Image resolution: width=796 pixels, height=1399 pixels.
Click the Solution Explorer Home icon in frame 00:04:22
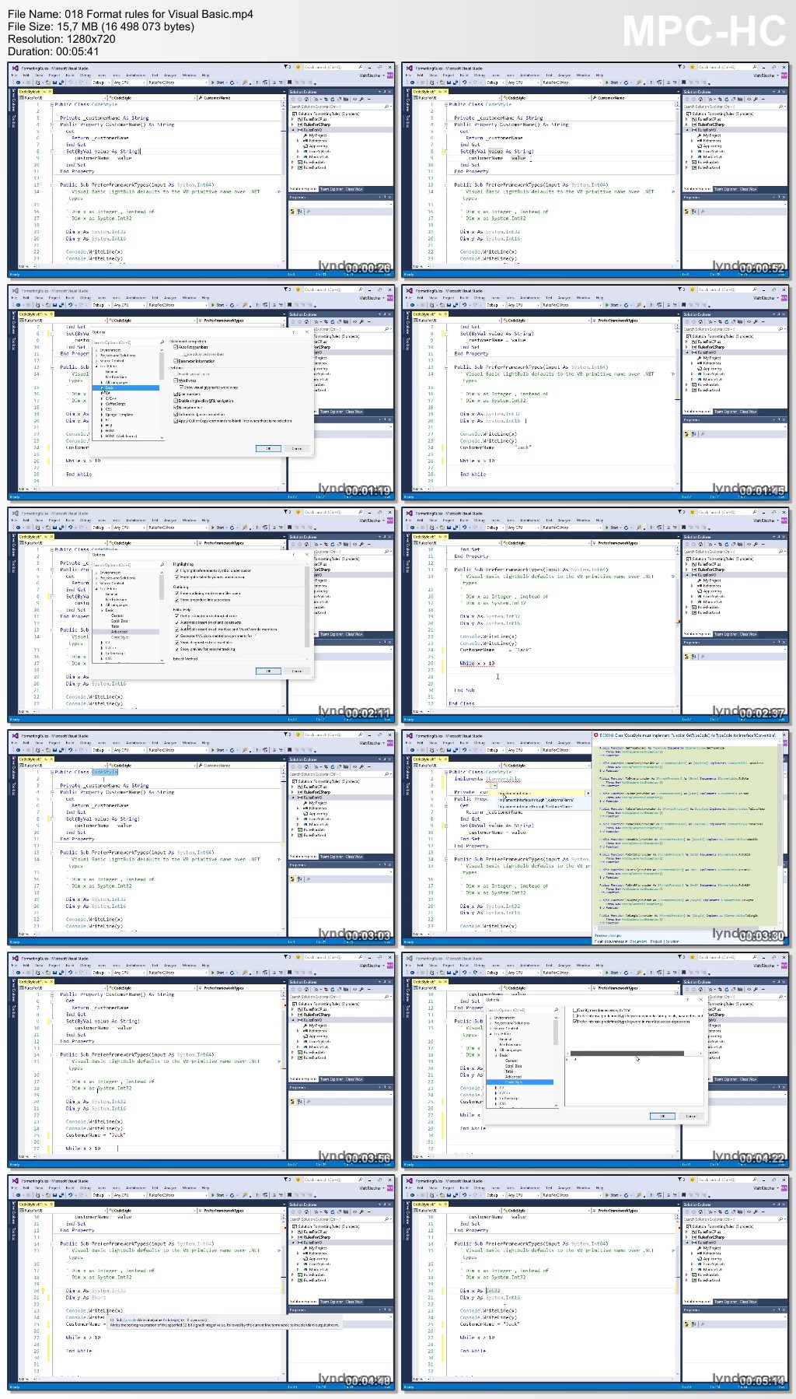pyautogui.click(x=701, y=988)
